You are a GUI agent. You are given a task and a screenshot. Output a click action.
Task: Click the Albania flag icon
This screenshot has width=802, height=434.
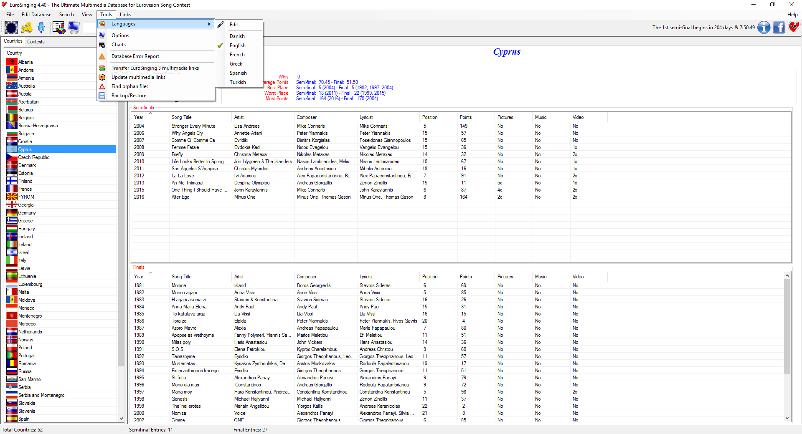12,62
